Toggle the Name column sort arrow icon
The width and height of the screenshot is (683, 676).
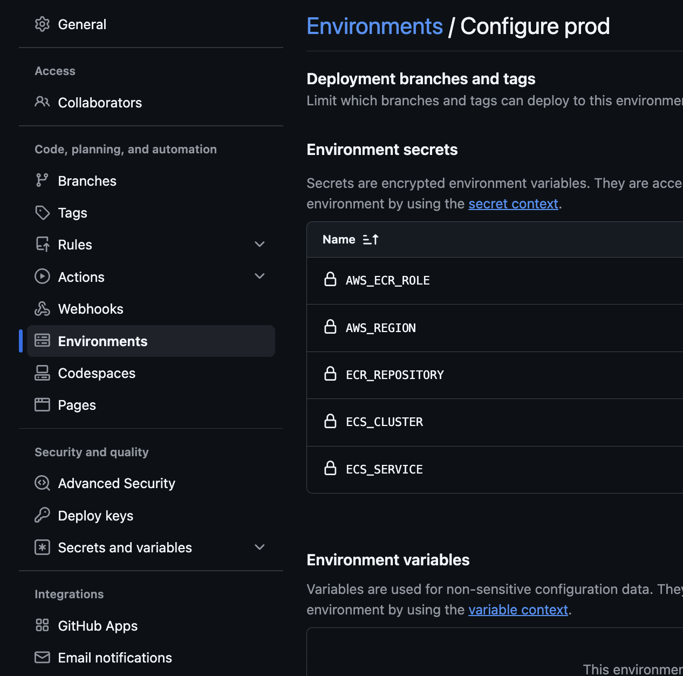[371, 239]
